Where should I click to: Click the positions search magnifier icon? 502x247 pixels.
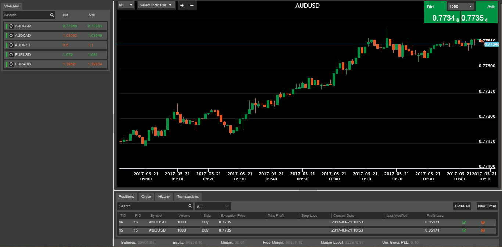click(x=190, y=206)
